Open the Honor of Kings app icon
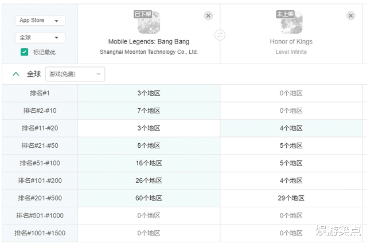The height and width of the screenshot is (244, 367). 291,22
